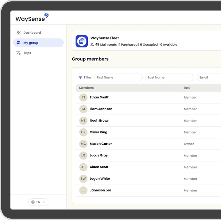Select member name Aiden Scott
This screenshot has height=220, width=221.
tap(99, 167)
